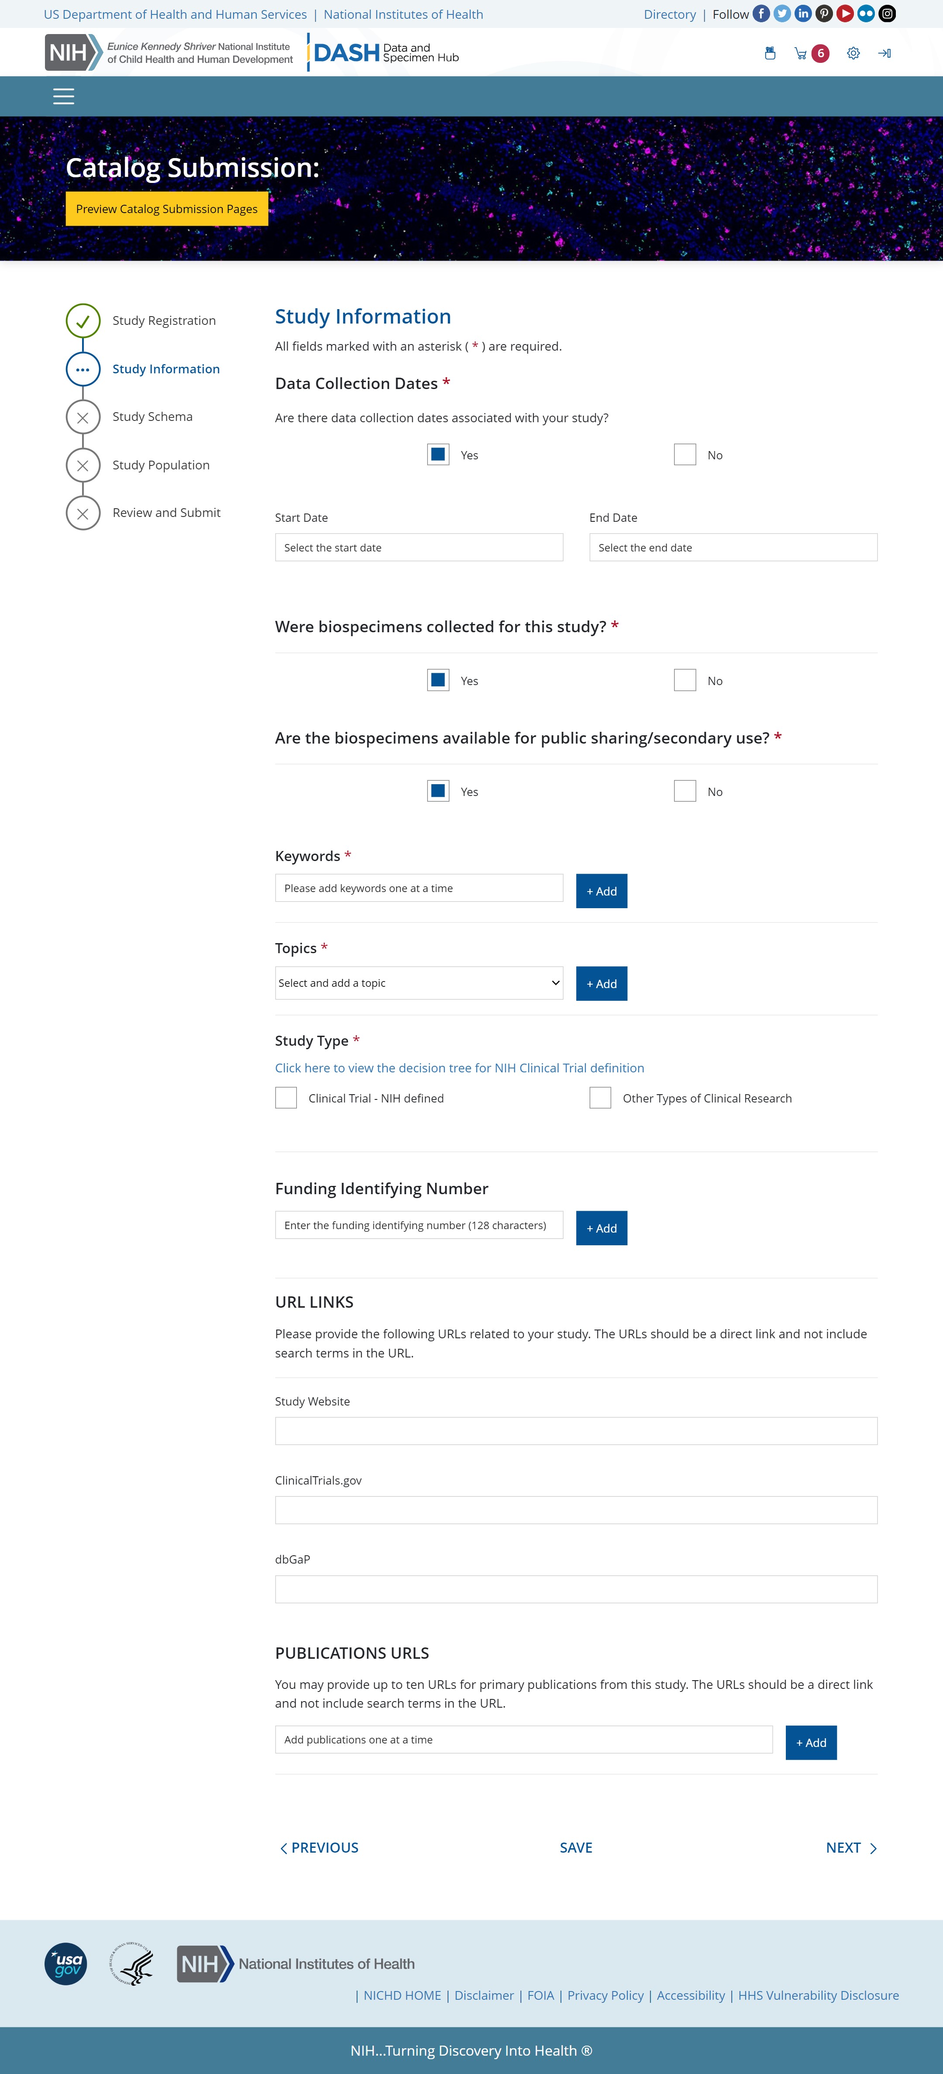This screenshot has width=943, height=2074.
Task: Click the tools cup icon in header
Action: coord(770,54)
